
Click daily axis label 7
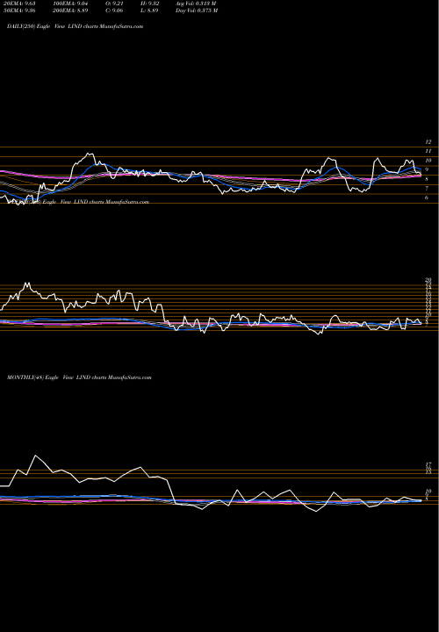427,188
